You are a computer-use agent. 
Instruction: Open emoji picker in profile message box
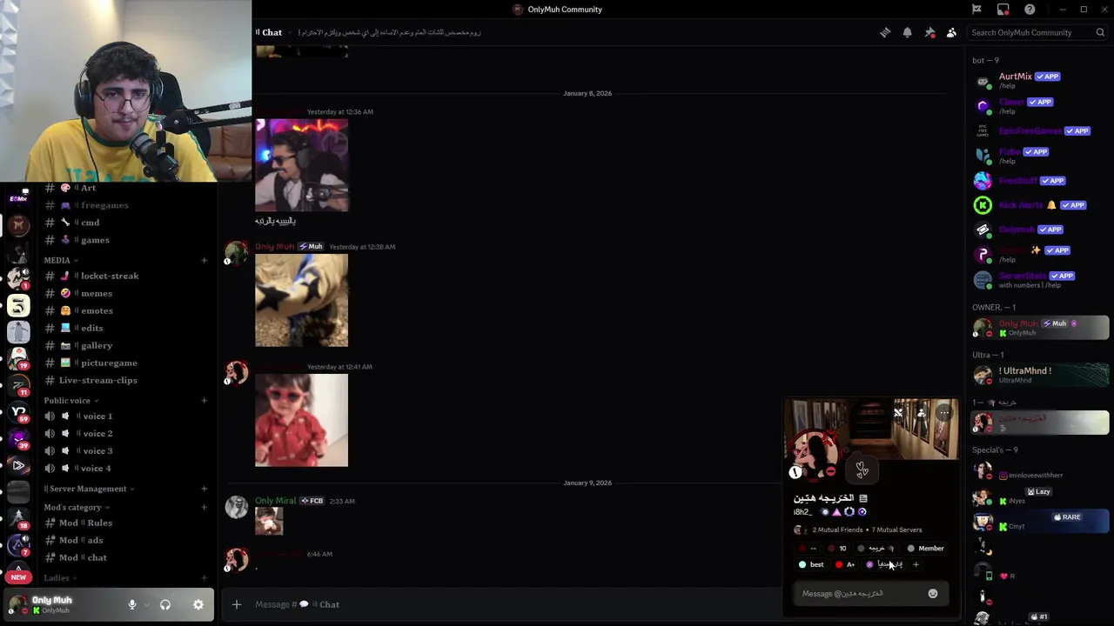(x=932, y=594)
